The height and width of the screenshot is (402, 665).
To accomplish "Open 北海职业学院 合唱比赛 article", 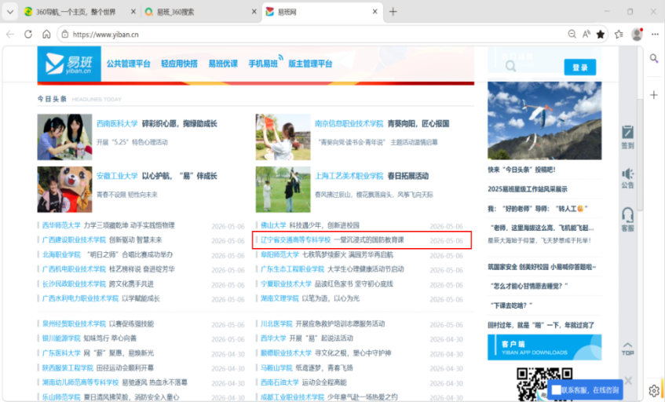I will pyautogui.click(x=108, y=254).
